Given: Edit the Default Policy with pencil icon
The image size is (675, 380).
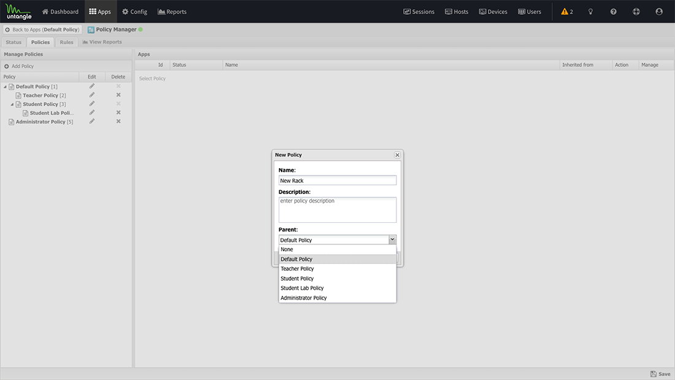Looking at the screenshot, I should tap(91, 86).
